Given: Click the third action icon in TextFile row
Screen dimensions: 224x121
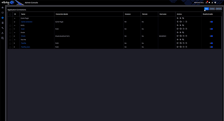Looking at the screenshot, I should [x=183, y=43].
